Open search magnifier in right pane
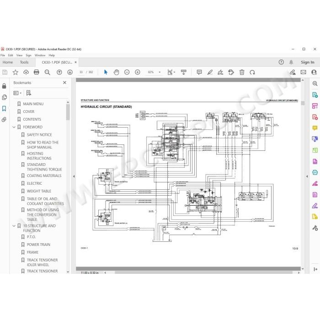 [x=315, y=84]
